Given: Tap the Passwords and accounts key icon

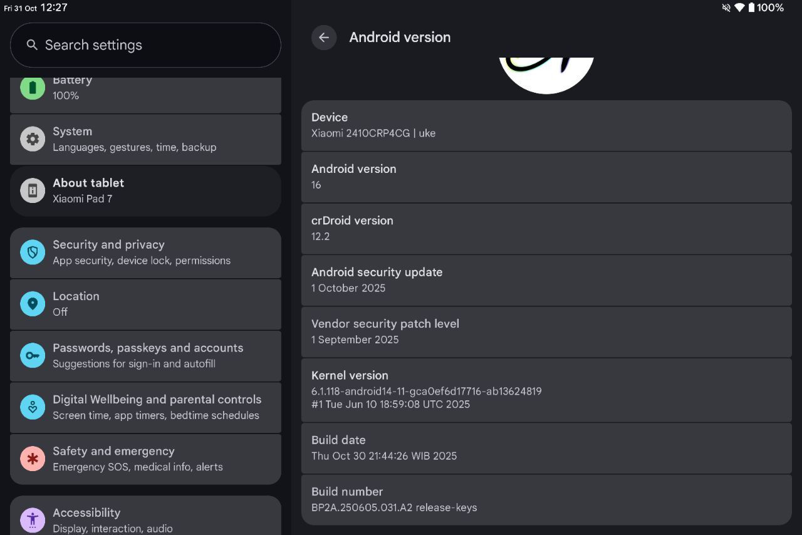Looking at the screenshot, I should (x=33, y=355).
